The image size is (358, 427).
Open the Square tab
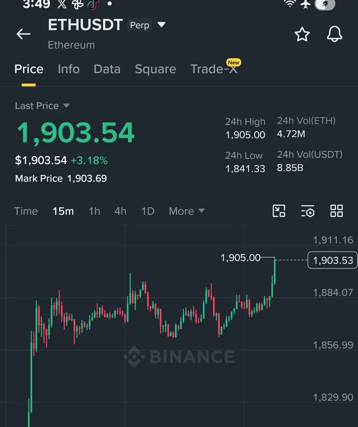click(155, 69)
